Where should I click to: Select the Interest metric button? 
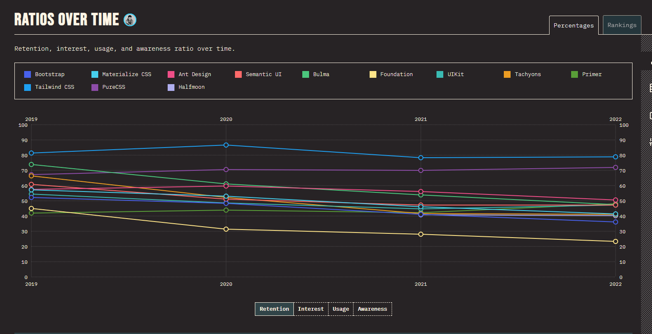click(x=311, y=309)
